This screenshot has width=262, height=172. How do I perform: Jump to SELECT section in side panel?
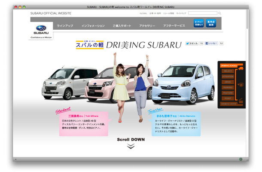click(228, 71)
